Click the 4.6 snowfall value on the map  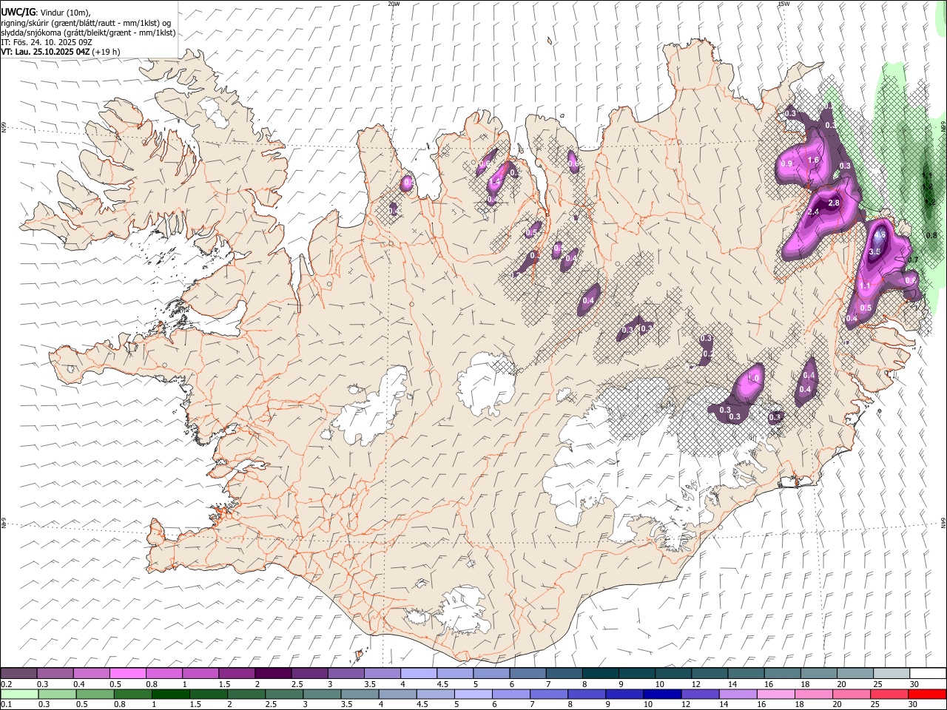[x=879, y=236]
